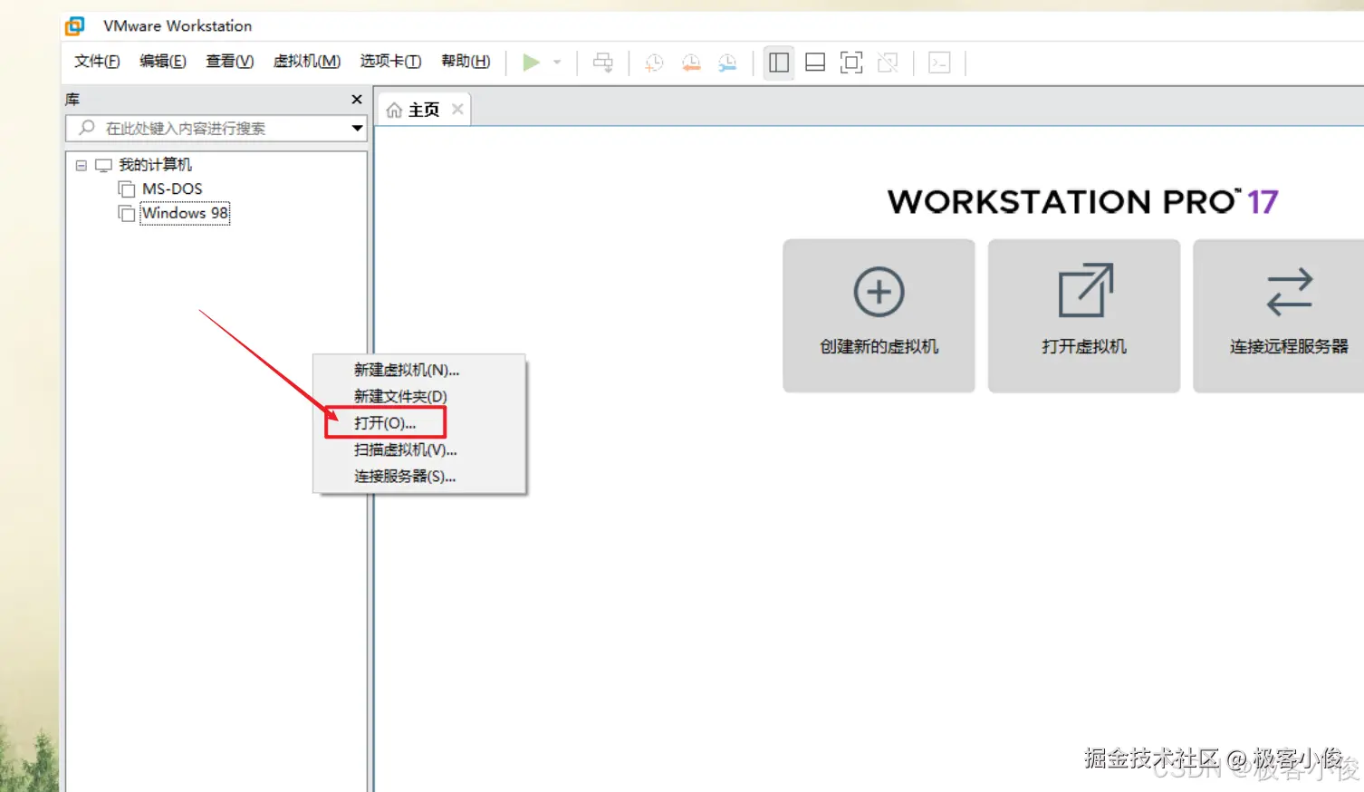Open the 帮助(H) menu

click(x=466, y=61)
